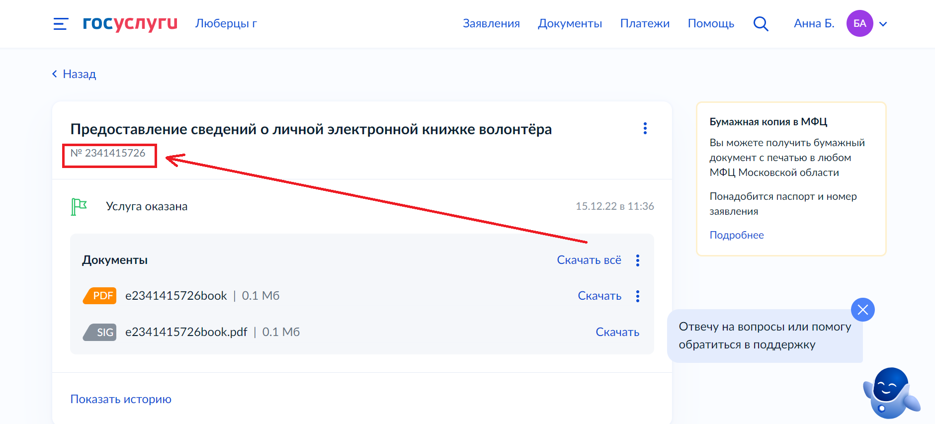Open the Документы menu

click(570, 23)
